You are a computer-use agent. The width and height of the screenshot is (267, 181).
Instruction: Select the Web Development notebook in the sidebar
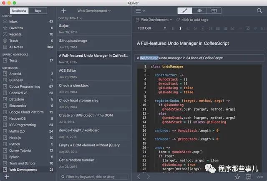[x=28, y=170]
